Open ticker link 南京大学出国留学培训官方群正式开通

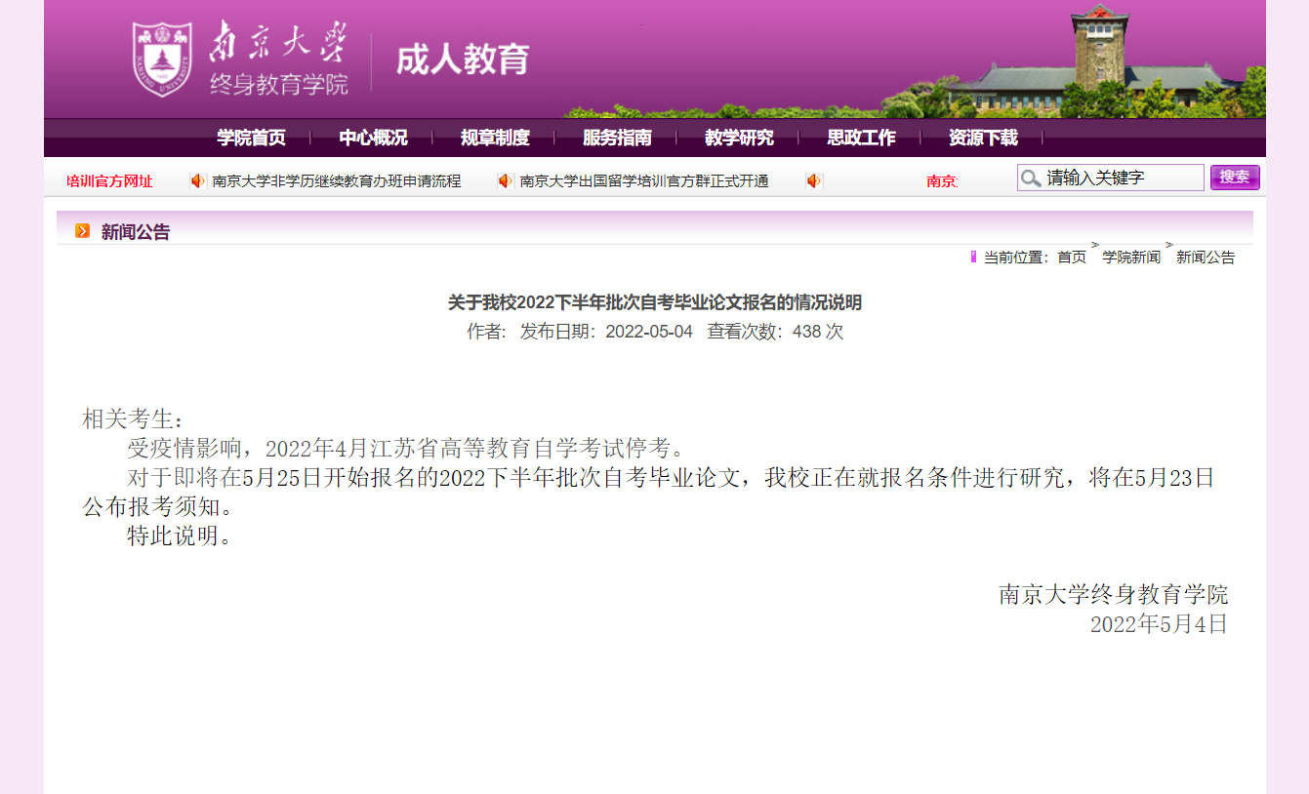644,181
